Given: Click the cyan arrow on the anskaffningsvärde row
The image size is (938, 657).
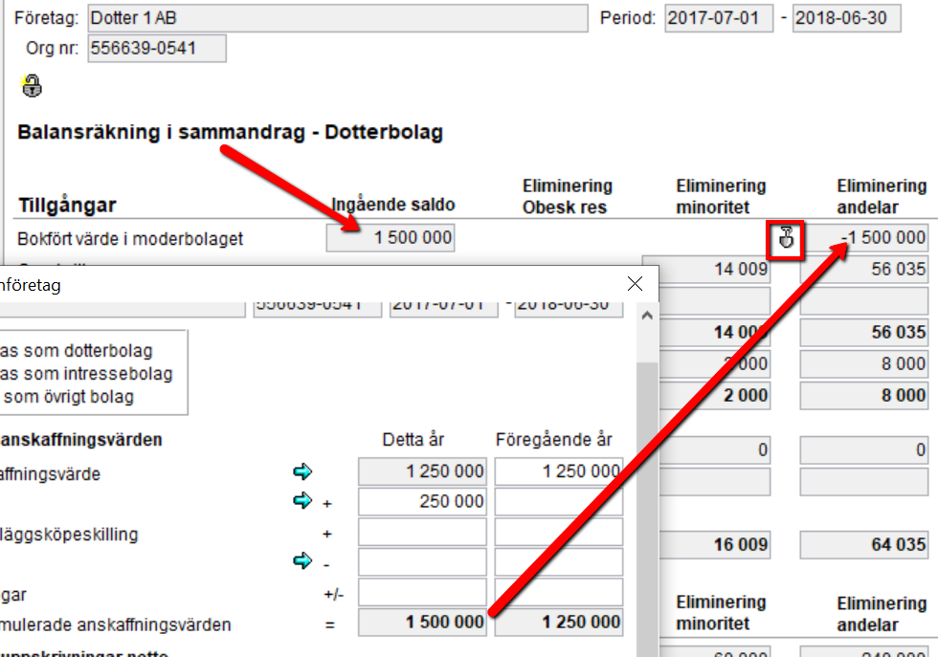Looking at the screenshot, I should (302, 471).
